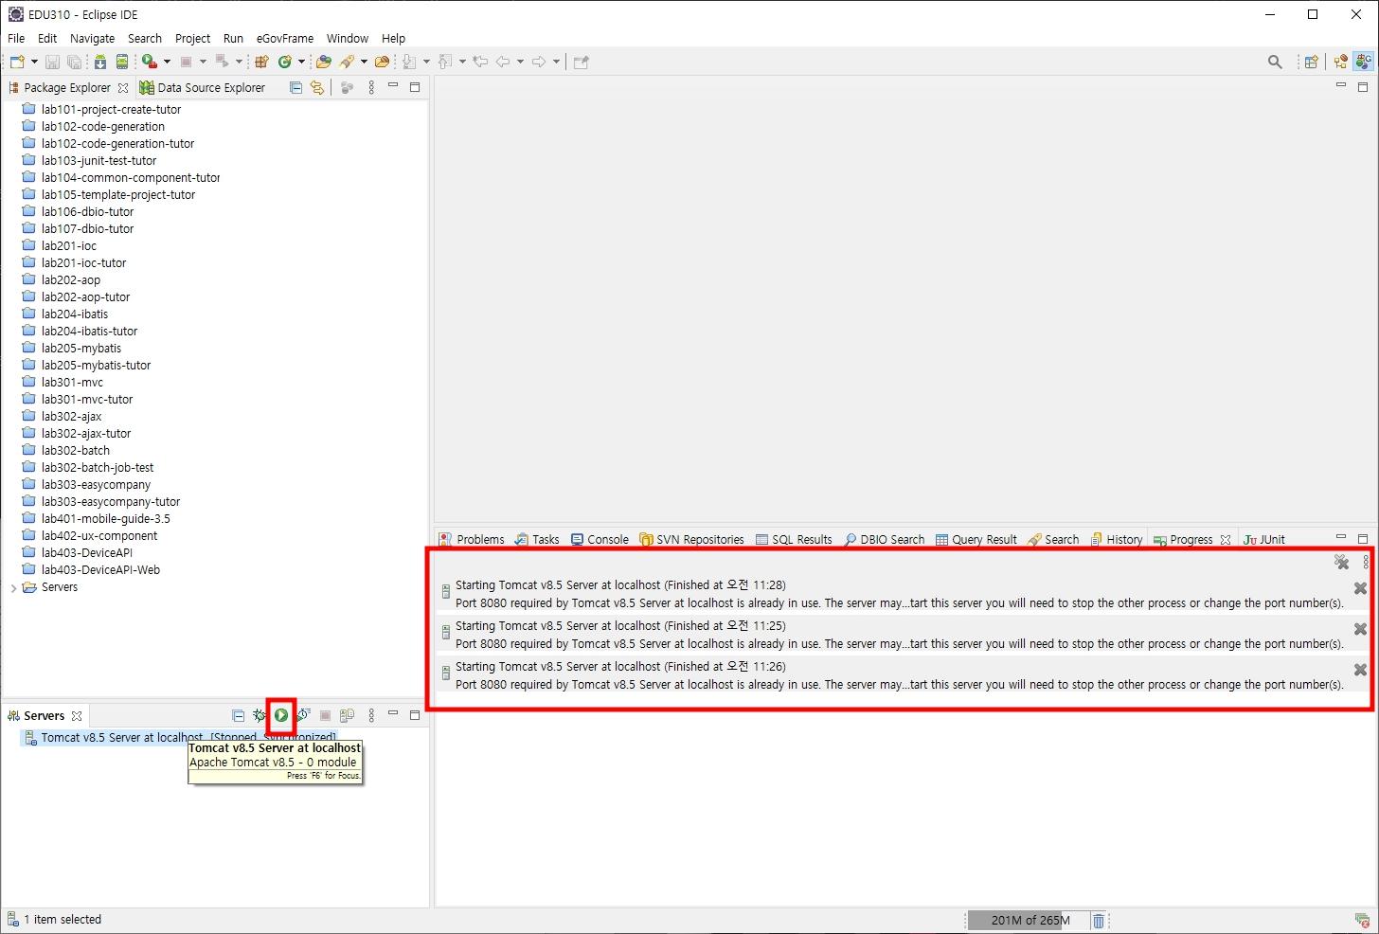Collapse all projects in Package Explorer

click(295, 87)
